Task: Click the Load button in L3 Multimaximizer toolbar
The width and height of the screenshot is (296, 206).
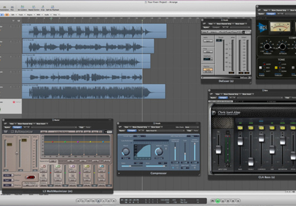Action: [x=88, y=131]
